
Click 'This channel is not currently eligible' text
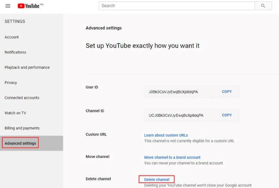[x=189, y=141]
